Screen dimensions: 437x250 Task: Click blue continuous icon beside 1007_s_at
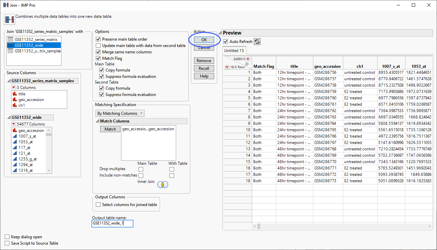[14, 136]
